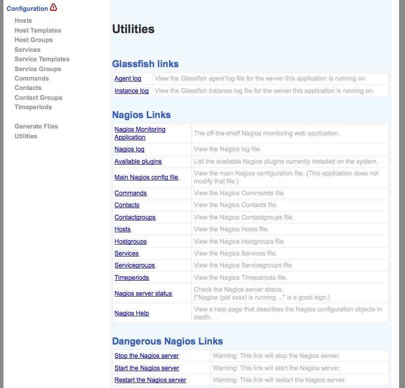Open the Main Nagios config file link
This screenshot has height=388, width=405.
click(x=146, y=177)
